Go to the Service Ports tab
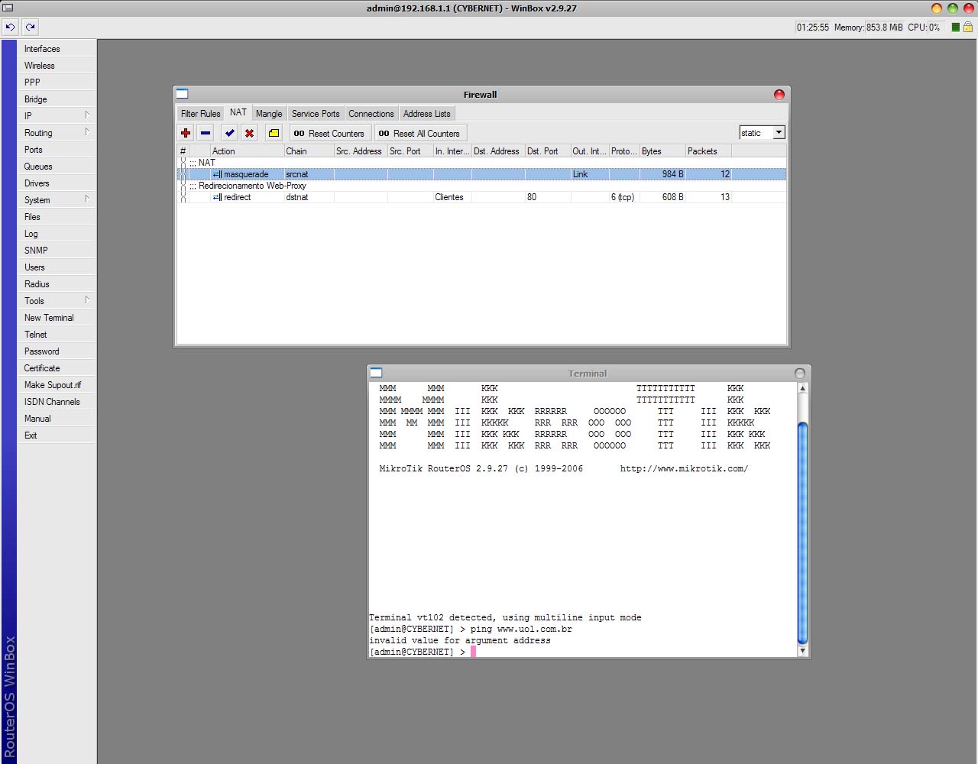Screen dimensions: 978x764 [x=316, y=114]
